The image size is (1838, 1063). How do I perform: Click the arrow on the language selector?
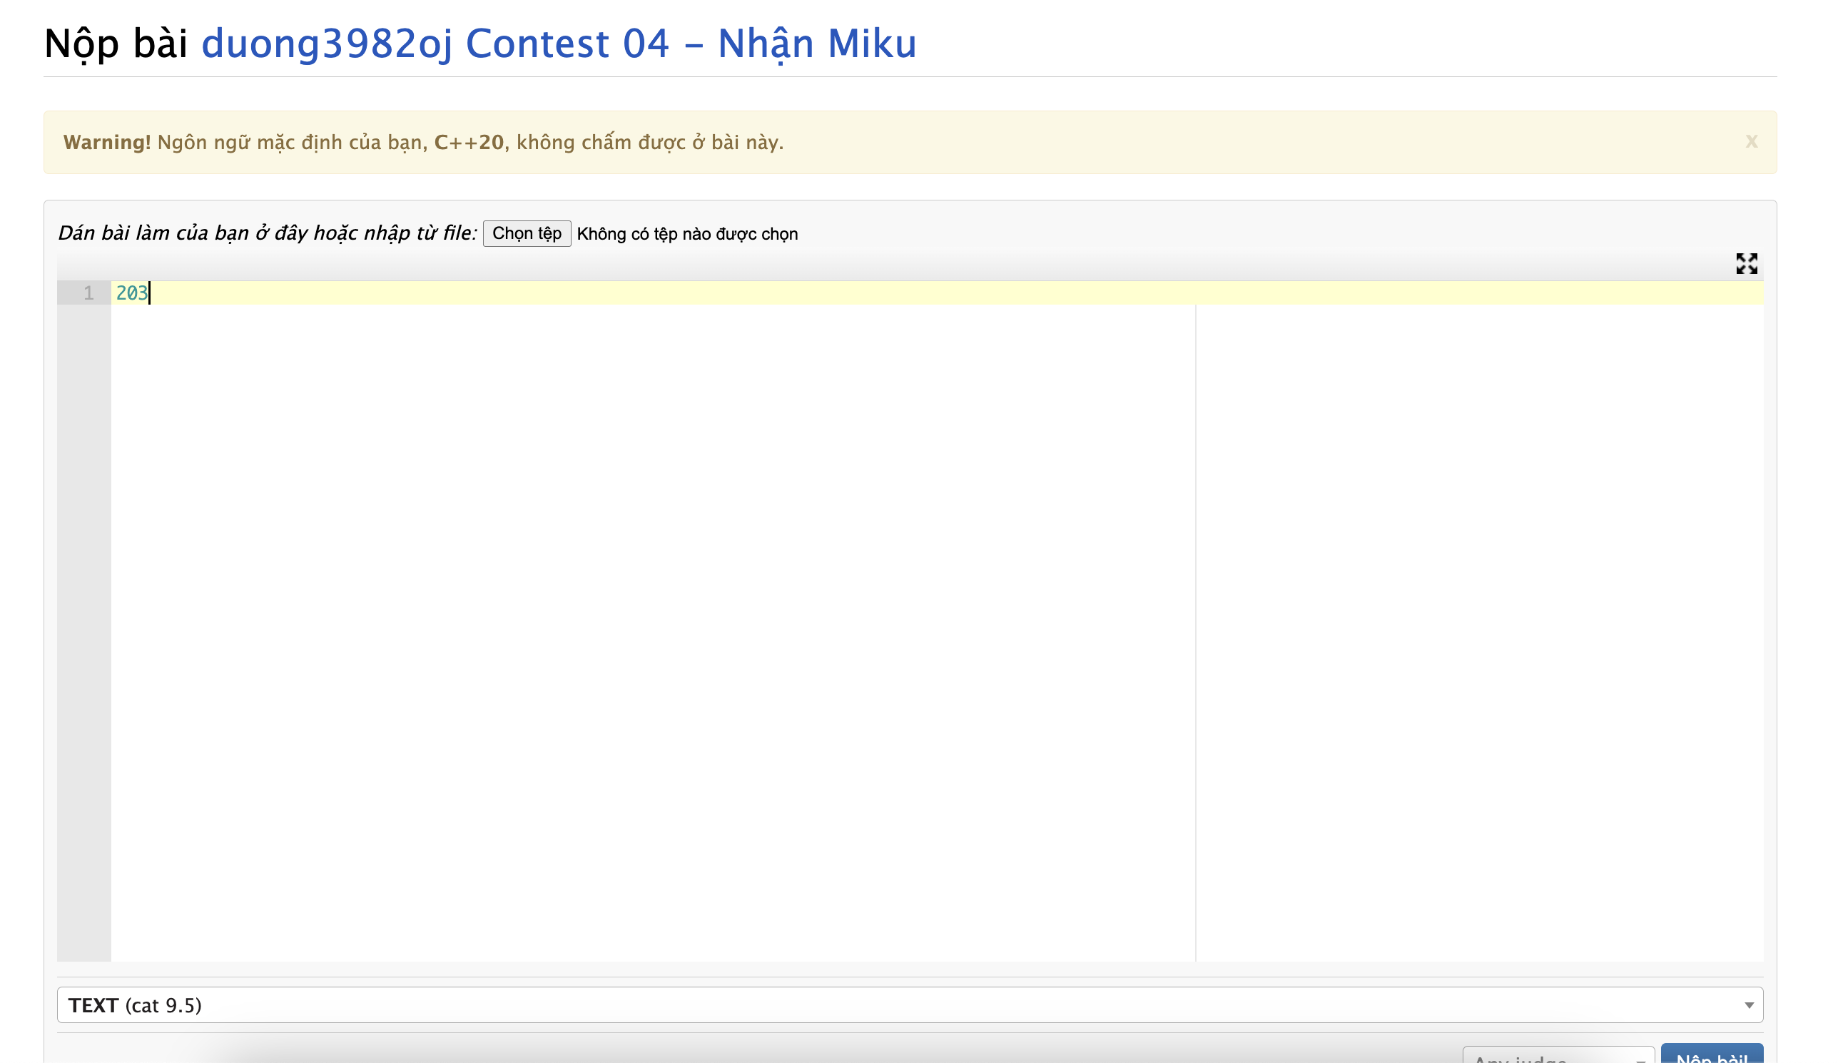click(1748, 1005)
